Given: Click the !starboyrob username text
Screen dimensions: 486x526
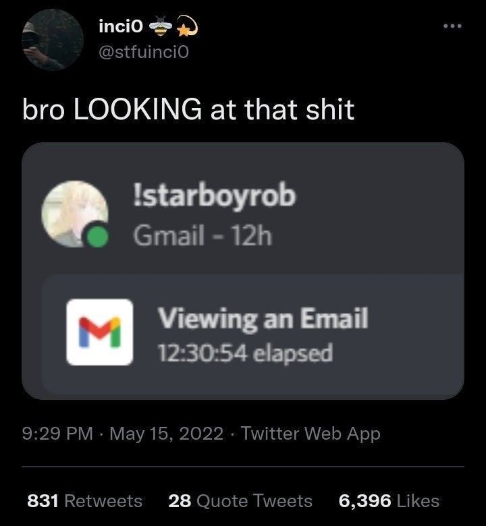Looking at the screenshot, I should point(215,196).
